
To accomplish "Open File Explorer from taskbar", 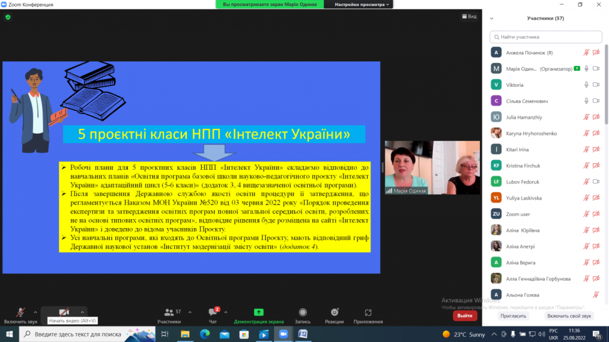I will click(185, 334).
